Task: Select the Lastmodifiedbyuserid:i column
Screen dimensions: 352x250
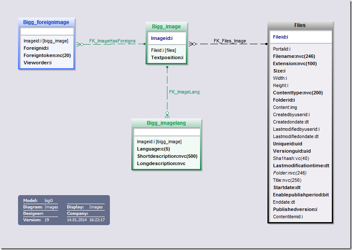Action: (296, 129)
